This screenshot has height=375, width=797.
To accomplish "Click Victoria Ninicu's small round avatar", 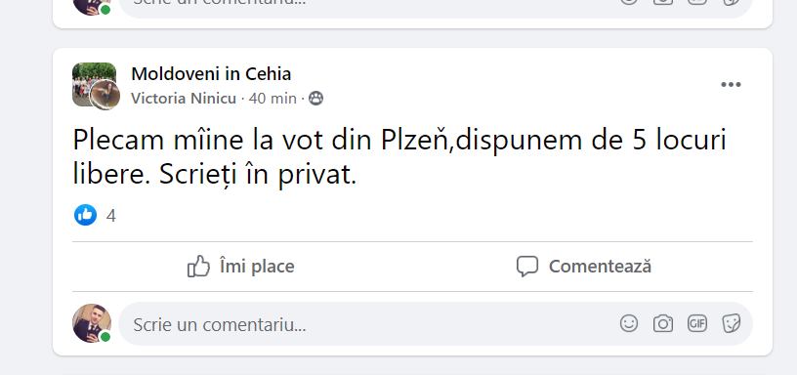I will point(105,95).
